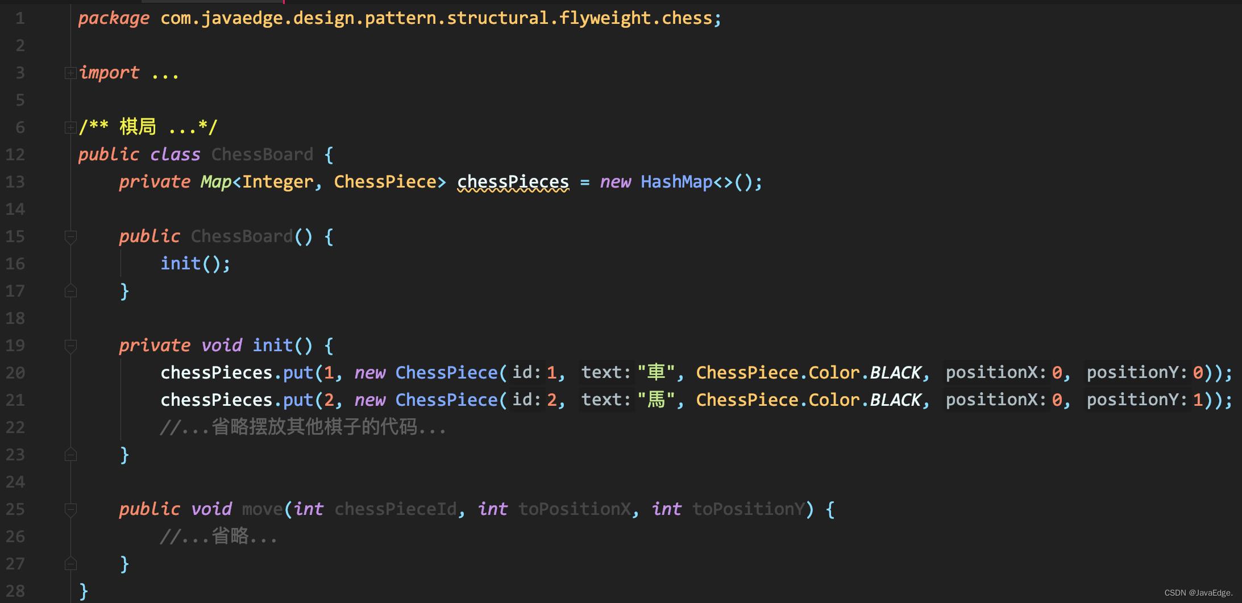Click line number 1 in the gutter
Screen dimensions: 1242x603
(20, 18)
